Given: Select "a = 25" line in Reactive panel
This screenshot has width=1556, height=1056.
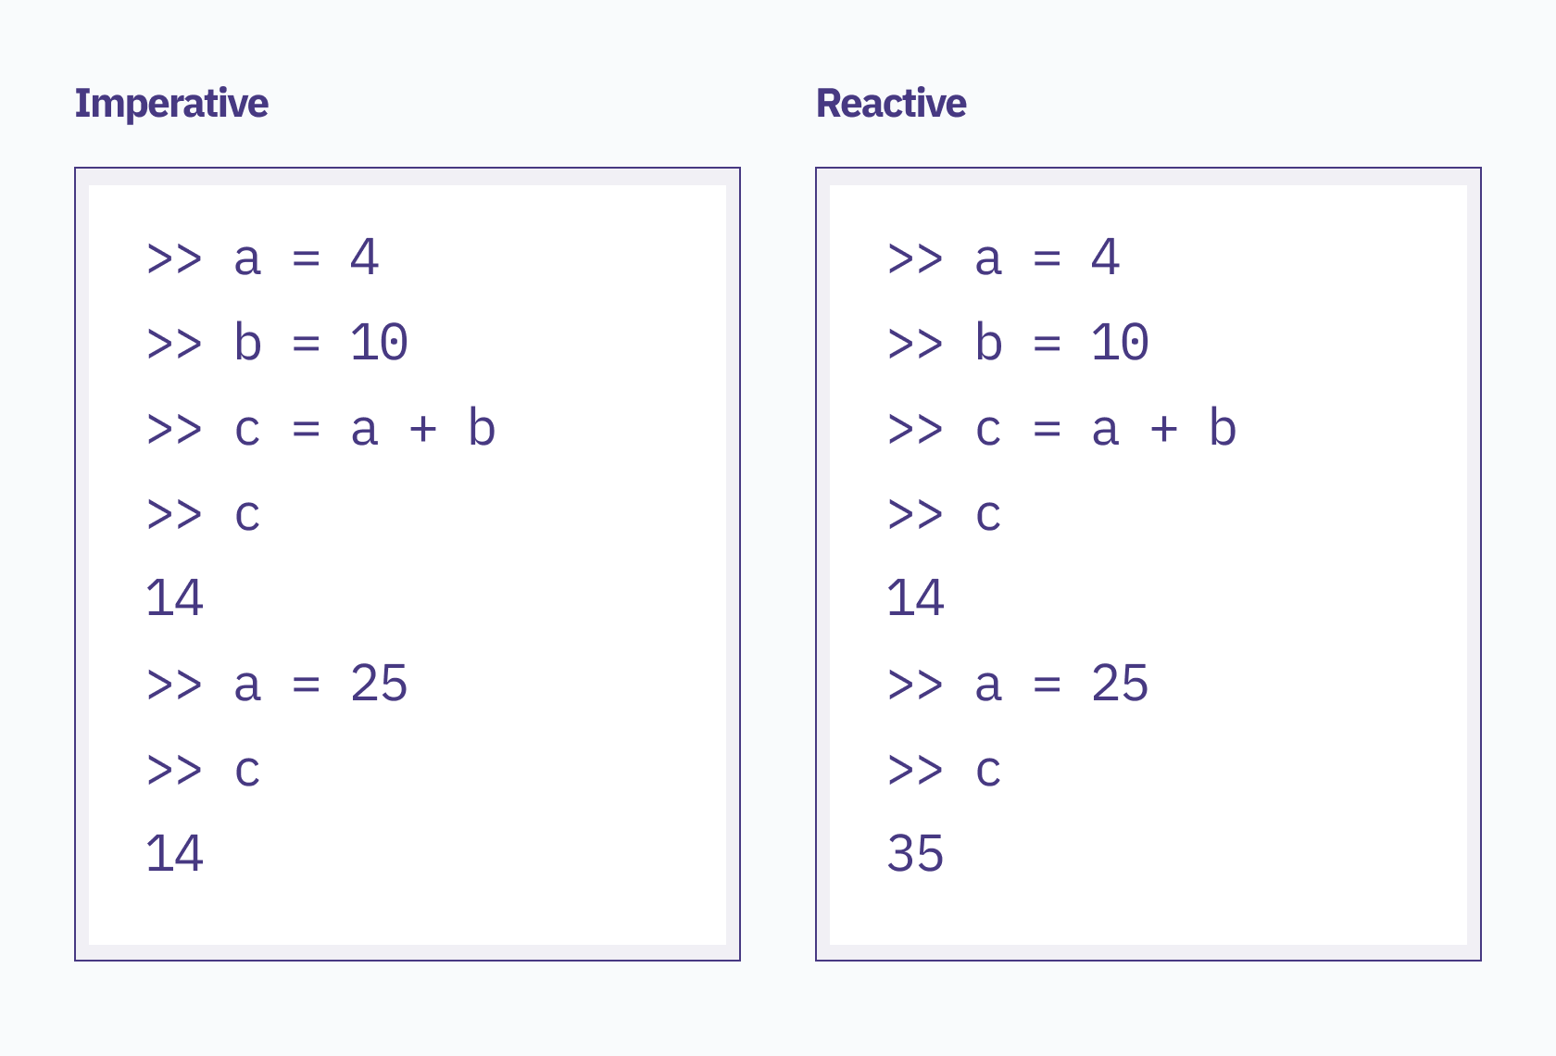Looking at the screenshot, I should coord(1018,685).
